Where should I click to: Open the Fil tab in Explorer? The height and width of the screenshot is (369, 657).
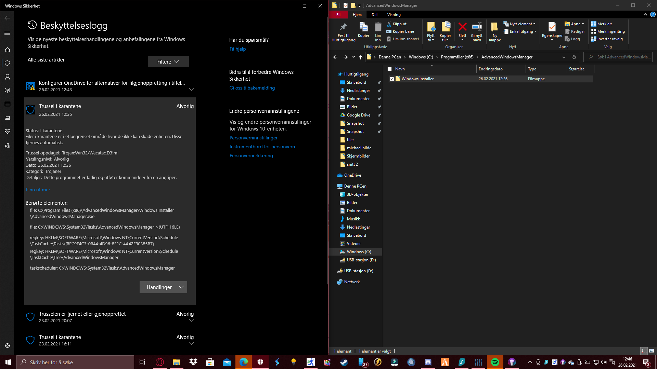pyautogui.click(x=338, y=15)
